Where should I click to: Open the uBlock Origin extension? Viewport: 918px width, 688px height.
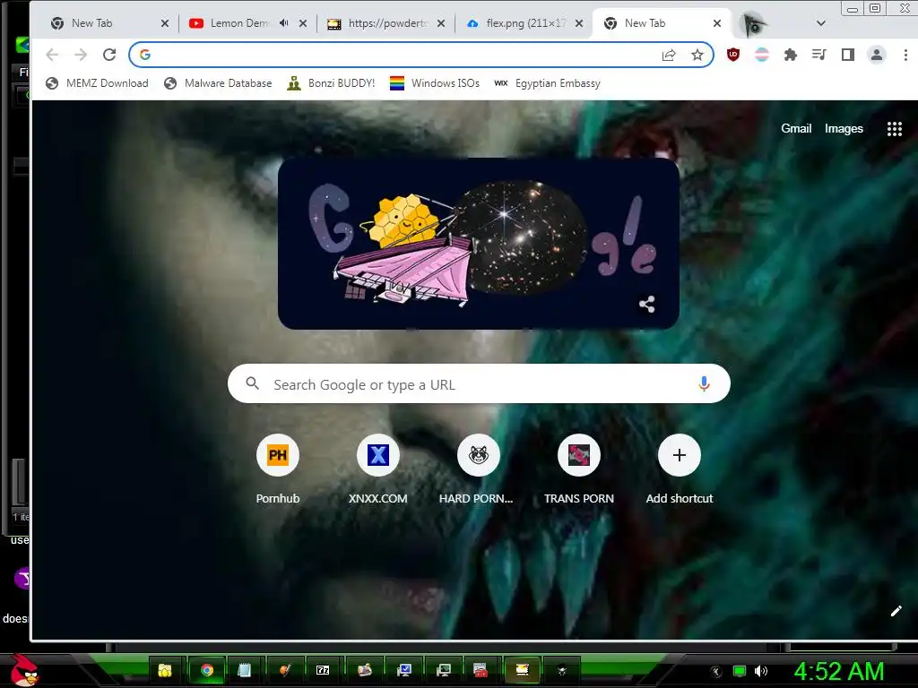pyautogui.click(x=733, y=55)
